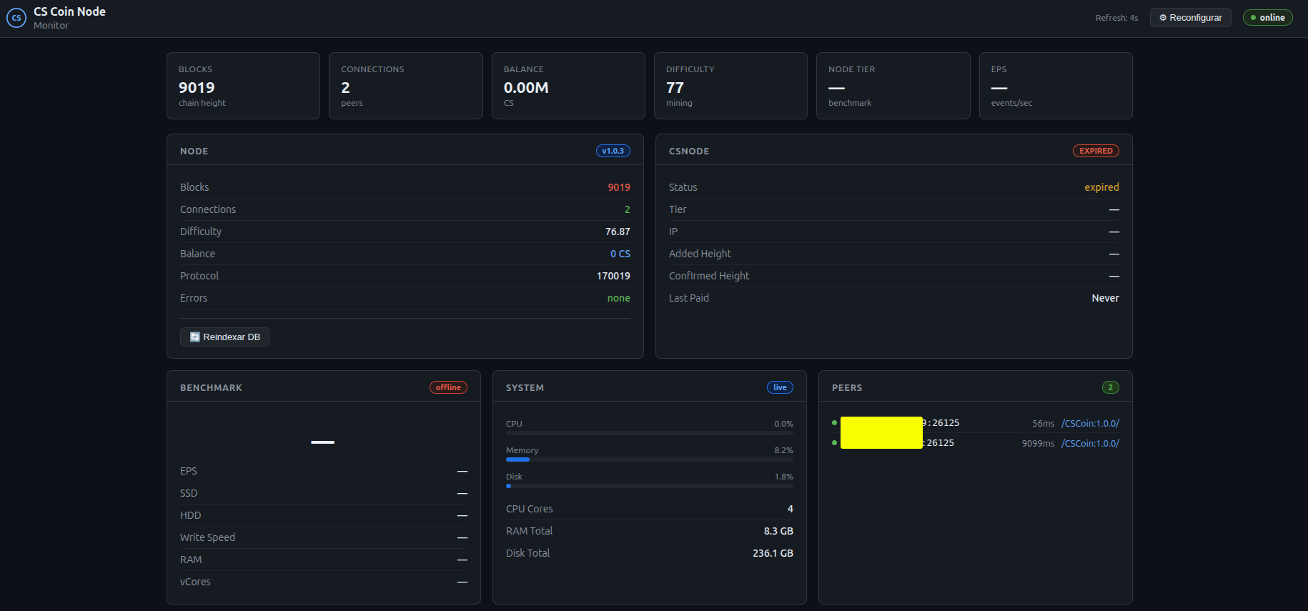1308x611 pixels.
Task: Click the EXPIRED badge in CSNODE header
Action: click(x=1096, y=151)
